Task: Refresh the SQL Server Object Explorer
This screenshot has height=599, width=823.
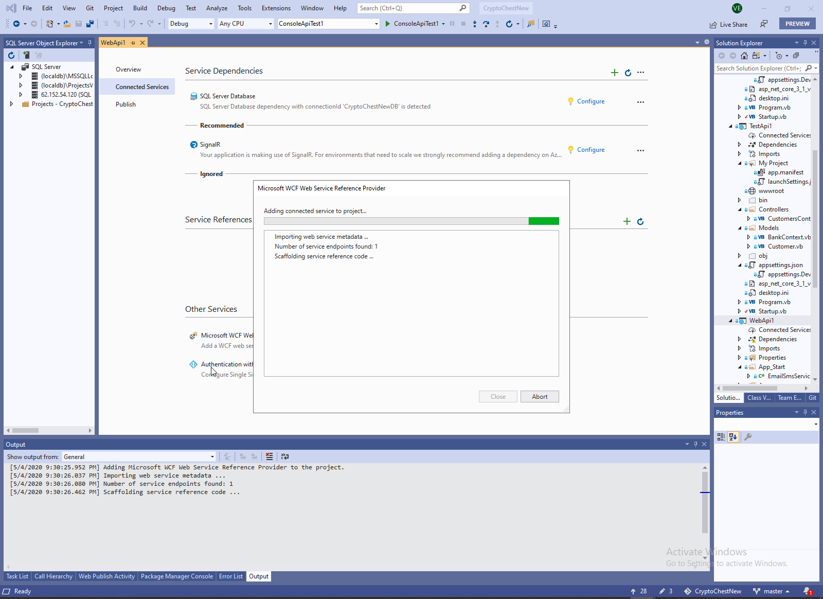Action: [11, 55]
